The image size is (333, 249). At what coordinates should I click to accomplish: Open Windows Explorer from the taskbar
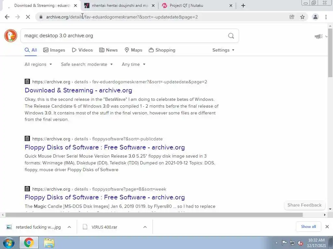pos(49,243)
